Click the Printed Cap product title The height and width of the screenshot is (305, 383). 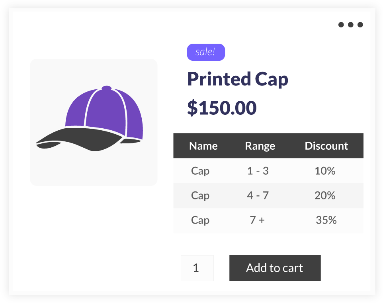238,79
